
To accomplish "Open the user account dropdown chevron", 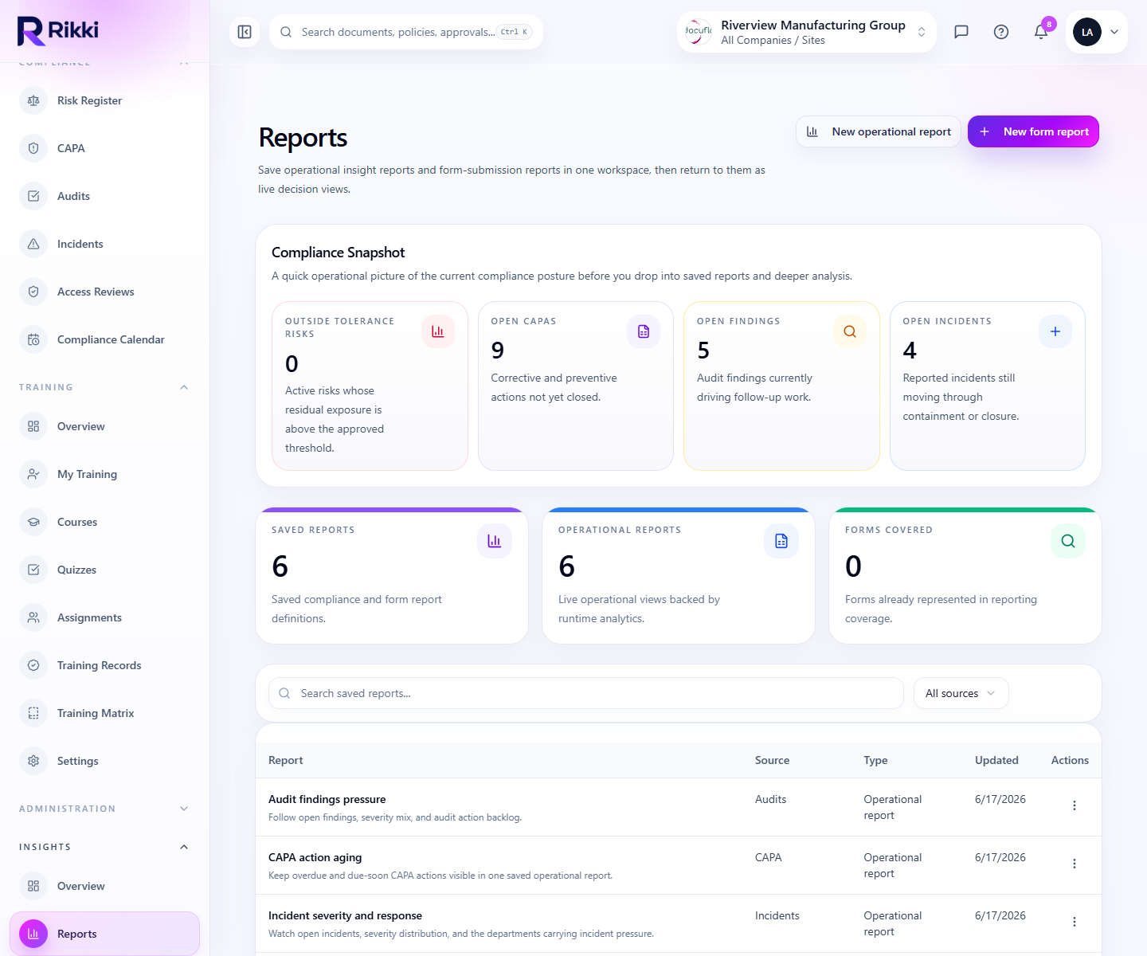I will tap(1114, 32).
